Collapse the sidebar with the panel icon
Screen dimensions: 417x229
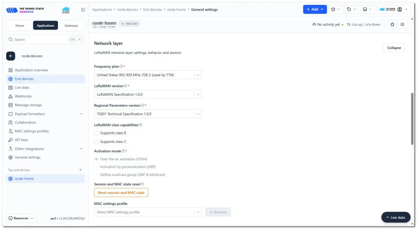tap(83, 10)
